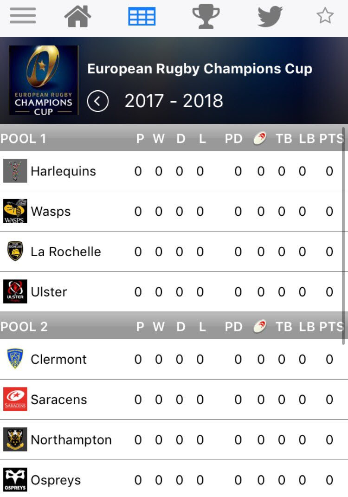
Task: Tap the Saracens club crest
Action: 15,399
